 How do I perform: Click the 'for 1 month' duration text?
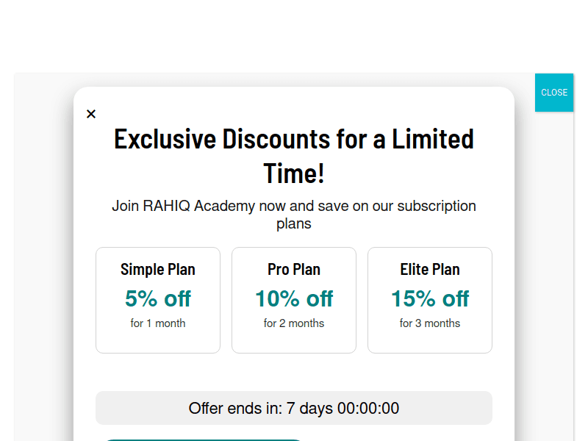coord(158,323)
